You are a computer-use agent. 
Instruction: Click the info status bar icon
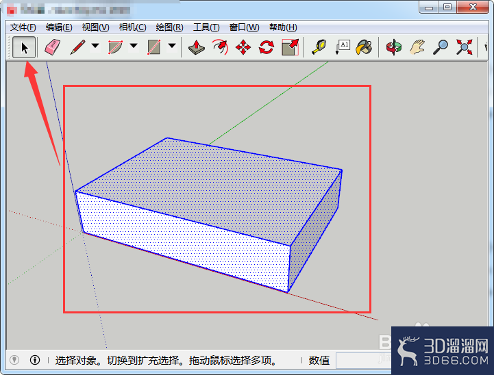coord(35,359)
